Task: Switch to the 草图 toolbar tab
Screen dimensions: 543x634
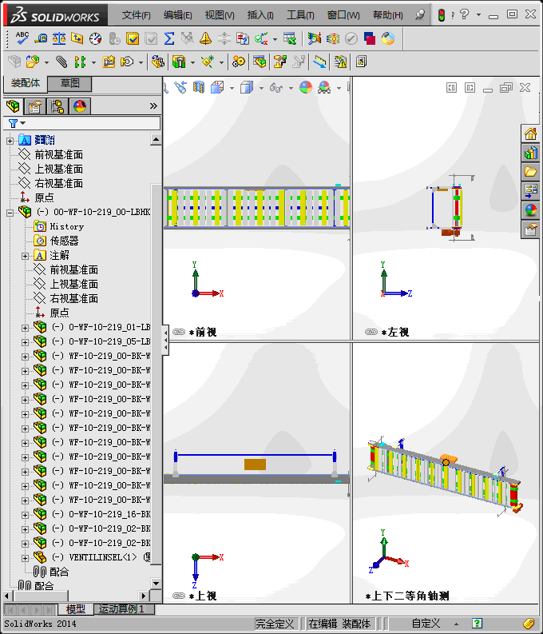Action: (x=69, y=83)
